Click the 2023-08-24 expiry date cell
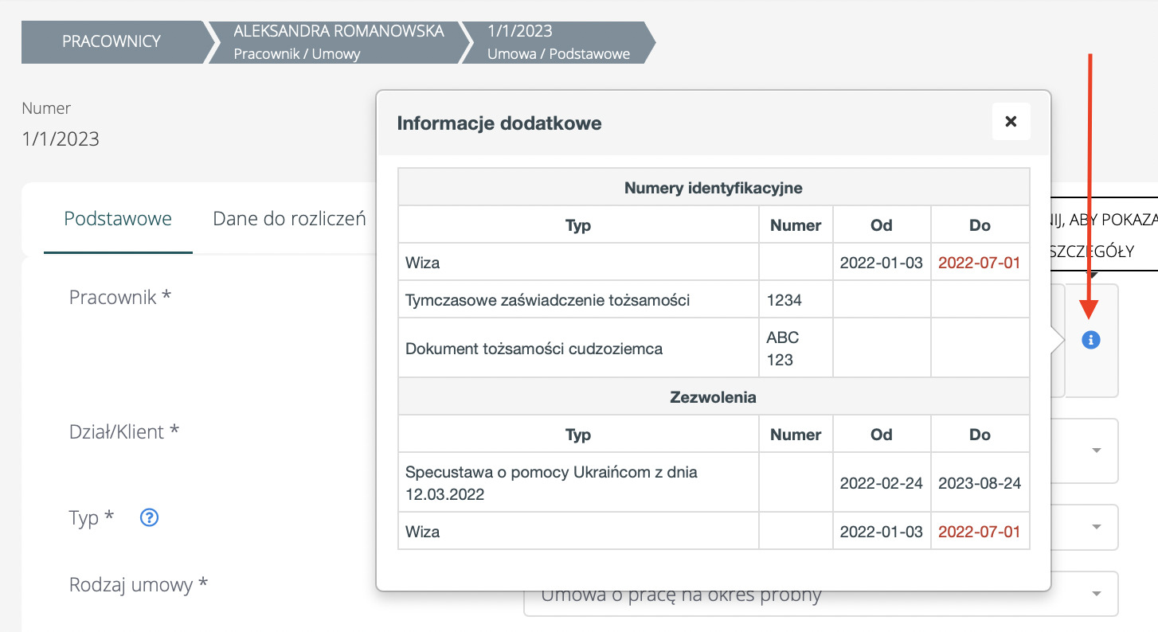The width and height of the screenshot is (1158, 632). coord(979,483)
